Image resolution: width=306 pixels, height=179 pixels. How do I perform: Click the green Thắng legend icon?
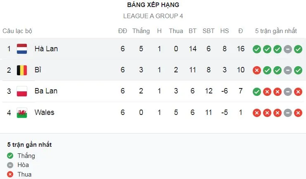(x=10, y=156)
